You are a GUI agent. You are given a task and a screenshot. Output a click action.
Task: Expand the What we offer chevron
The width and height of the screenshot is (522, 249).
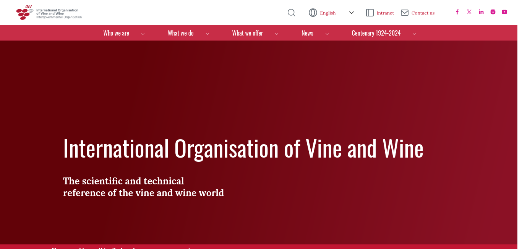277,34
